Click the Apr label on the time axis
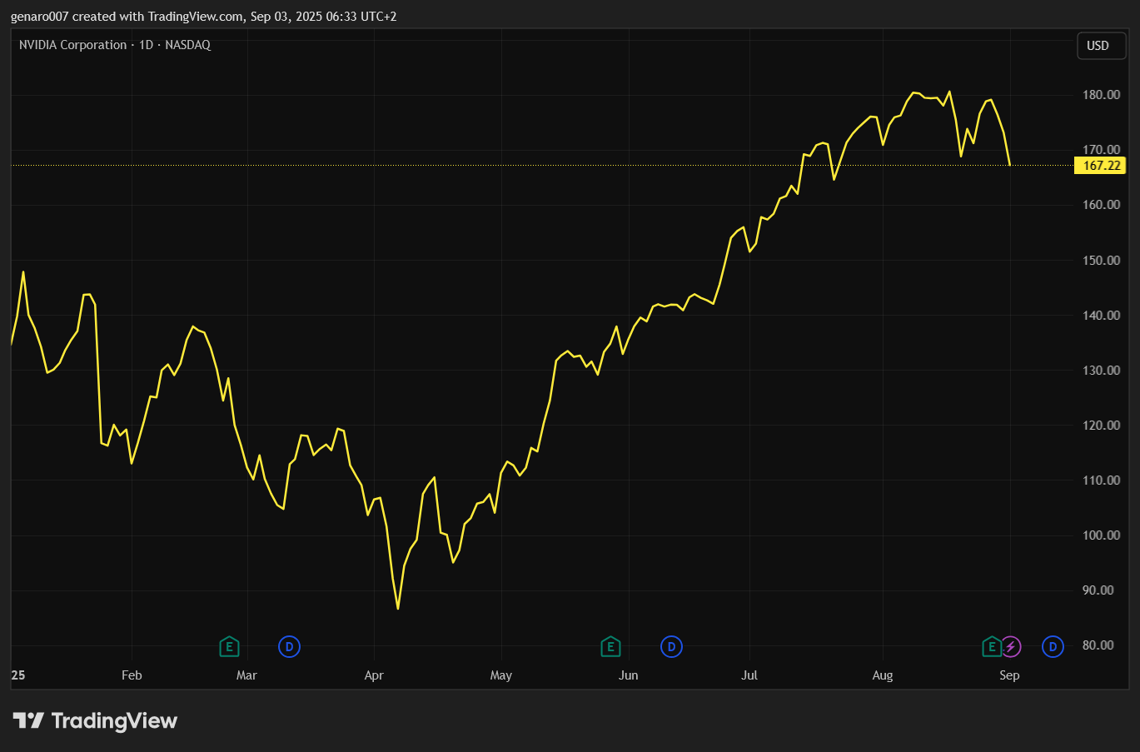Viewport: 1140px width, 752px height. click(374, 675)
